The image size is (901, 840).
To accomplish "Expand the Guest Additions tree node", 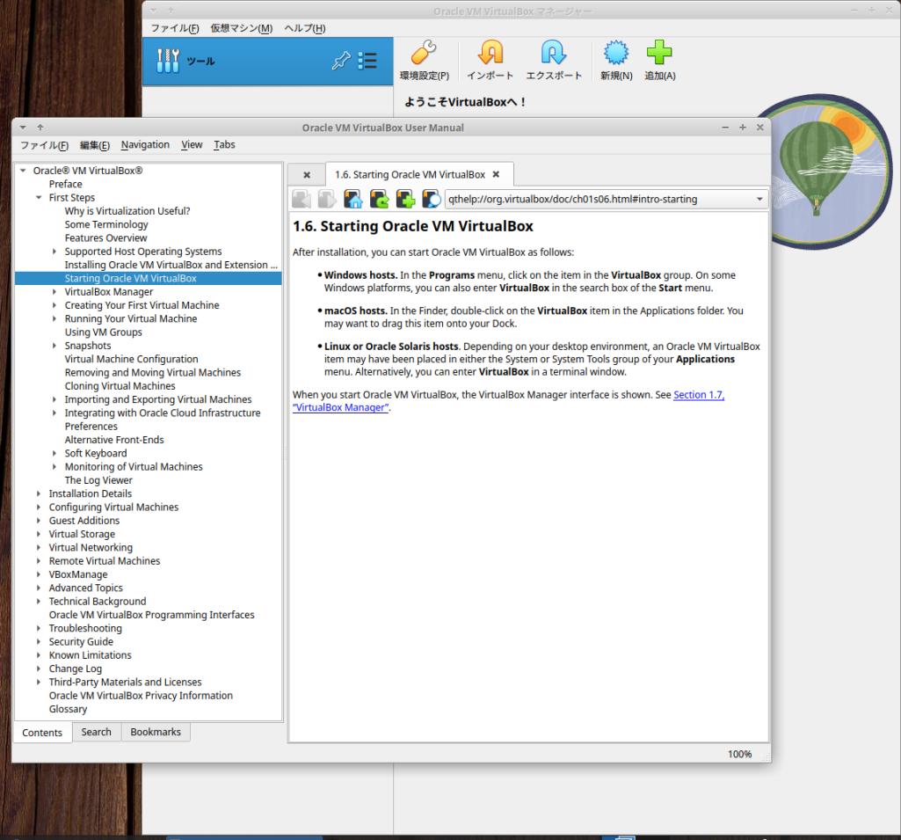I will (x=39, y=521).
